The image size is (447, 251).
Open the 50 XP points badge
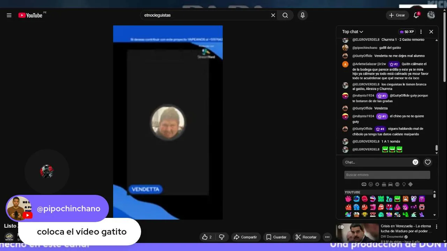point(407,32)
